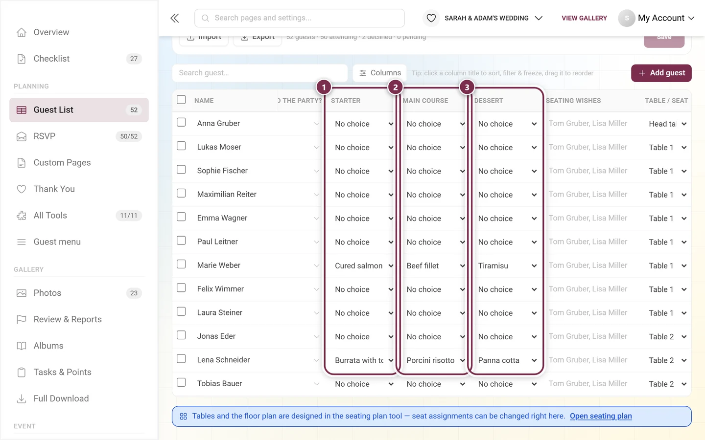The width and height of the screenshot is (705, 440).
Task: Go to the RSVP section
Action: (x=79, y=136)
